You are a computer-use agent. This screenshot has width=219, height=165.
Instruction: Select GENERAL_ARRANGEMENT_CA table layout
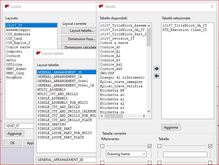[x=60, y=77]
